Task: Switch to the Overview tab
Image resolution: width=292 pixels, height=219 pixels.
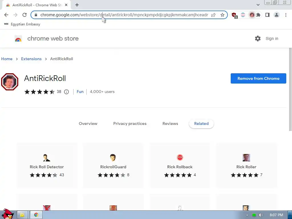Action: [x=88, y=124]
